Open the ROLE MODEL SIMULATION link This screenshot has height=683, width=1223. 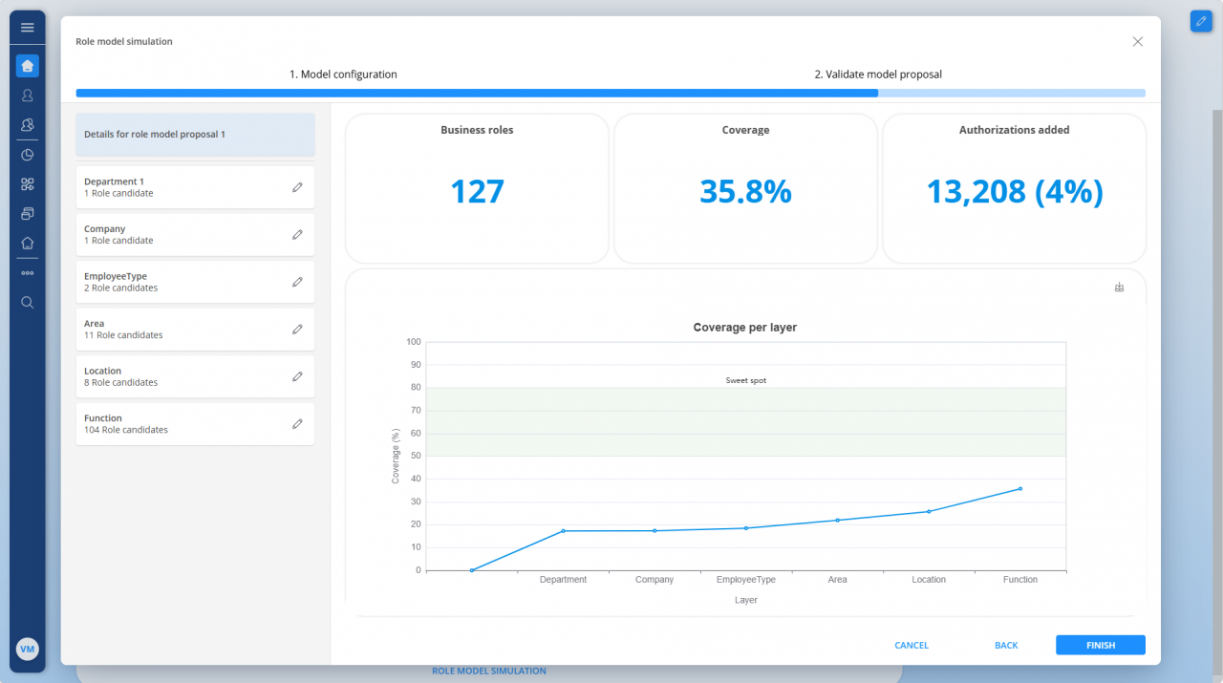click(488, 671)
